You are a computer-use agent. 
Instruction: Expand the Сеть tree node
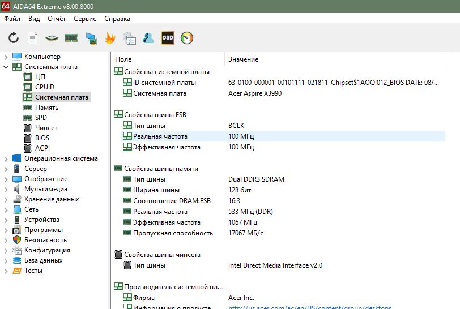click(x=6, y=210)
